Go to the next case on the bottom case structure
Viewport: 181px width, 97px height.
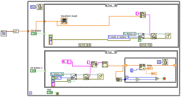pos(116,52)
